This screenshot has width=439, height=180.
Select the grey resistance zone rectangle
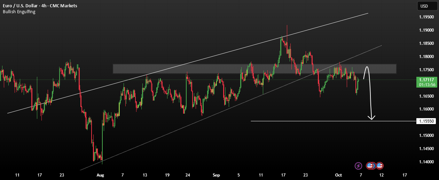click(x=254, y=68)
